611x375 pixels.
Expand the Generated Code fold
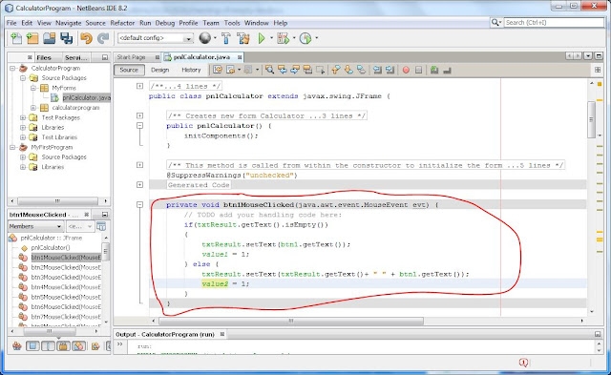(x=139, y=184)
